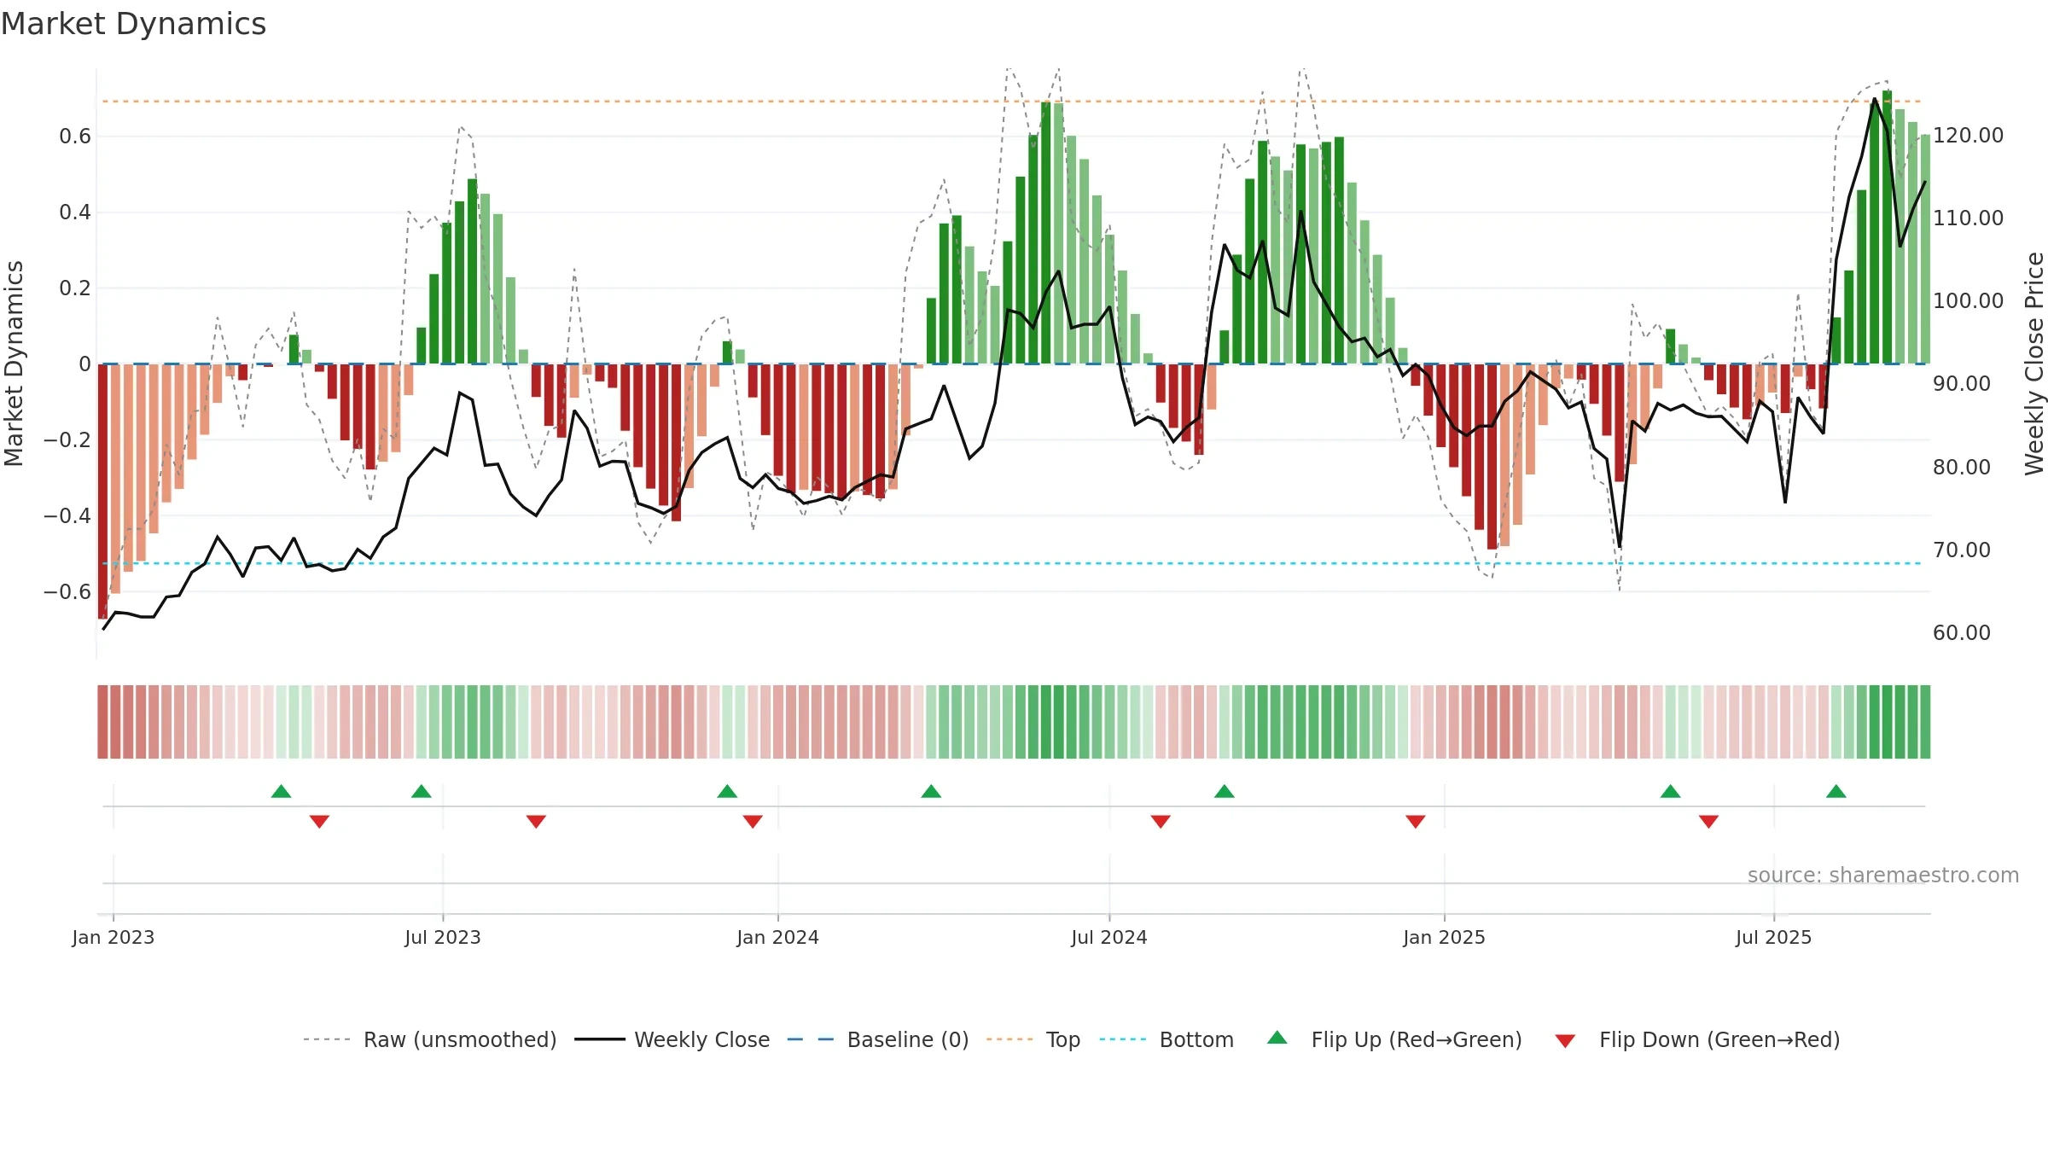This screenshot has height=1152, width=2048.
Task: Click the 0.6 left axis tick label
Action: pyautogui.click(x=75, y=137)
